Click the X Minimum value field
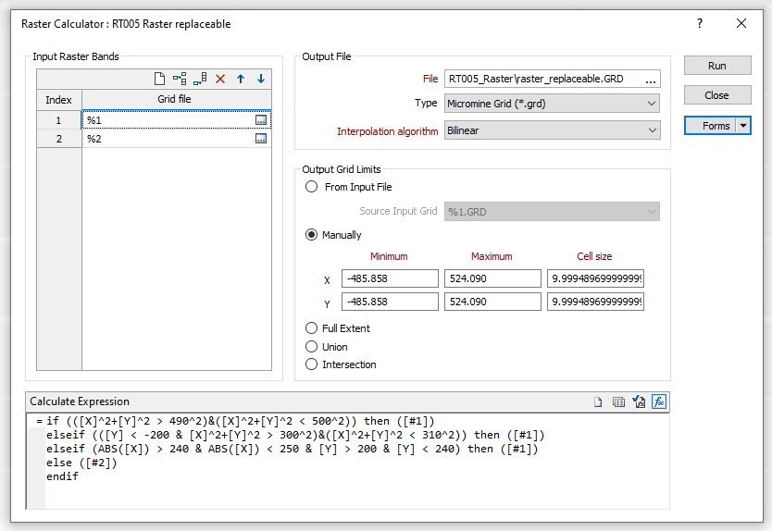This screenshot has width=772, height=531. pyautogui.click(x=390, y=278)
